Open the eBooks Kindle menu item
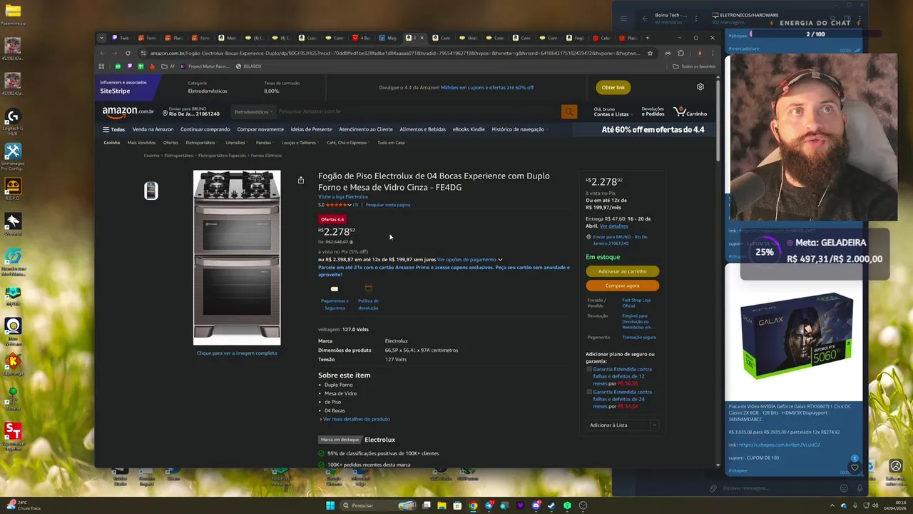 point(469,129)
